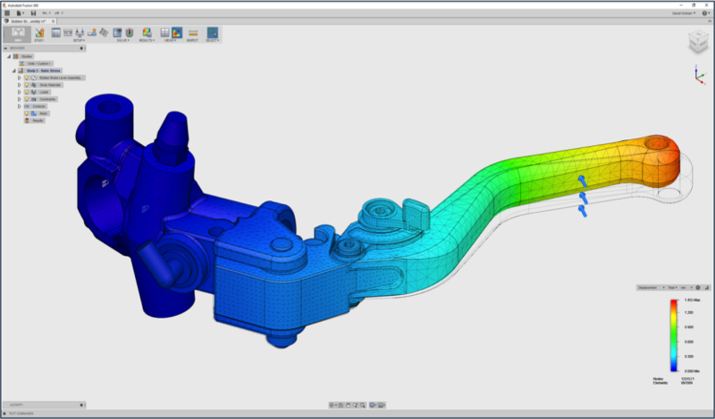
Task: Select the Orbit tool in the navigation bar
Action: pyautogui.click(x=332, y=405)
